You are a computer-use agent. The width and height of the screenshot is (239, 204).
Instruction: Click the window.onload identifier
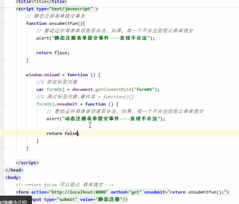pos(43,75)
